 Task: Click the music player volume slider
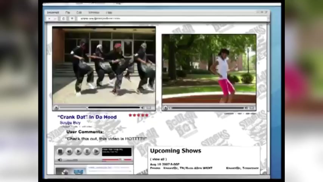pyautogui.click(x=71, y=160)
